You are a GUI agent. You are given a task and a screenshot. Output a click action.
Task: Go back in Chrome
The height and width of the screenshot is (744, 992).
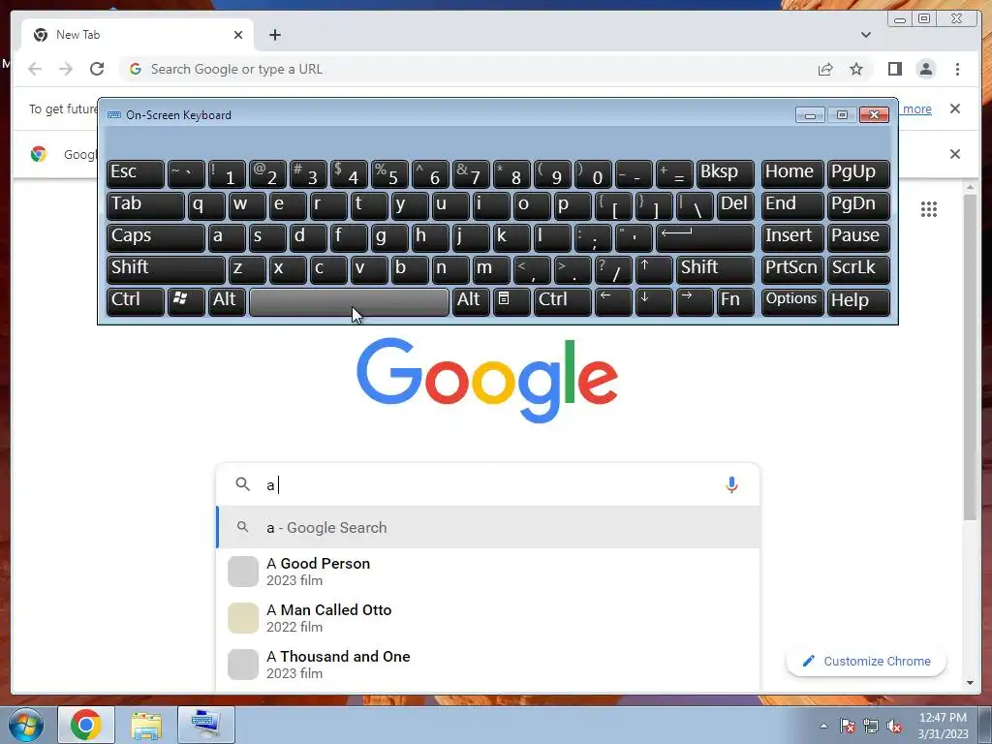pos(35,69)
